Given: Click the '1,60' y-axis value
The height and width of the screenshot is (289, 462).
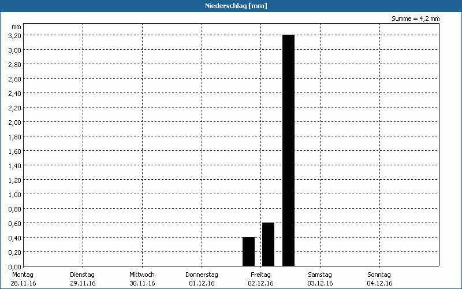Looking at the screenshot, I should (15, 151).
